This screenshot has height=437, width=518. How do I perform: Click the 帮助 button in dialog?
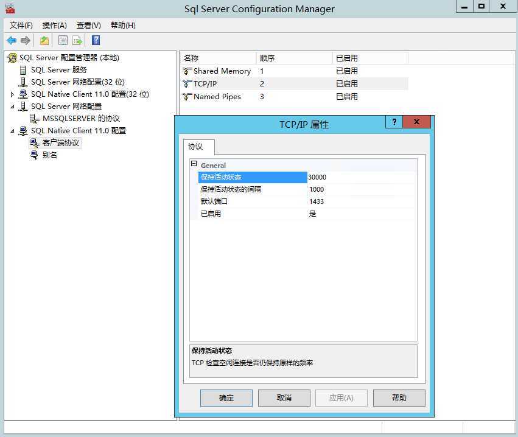(x=399, y=397)
